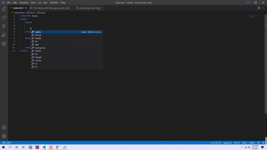The height and width of the screenshot is (150, 267).
Task: Click index.html in the breadcrumb
Action: tap(19, 12)
